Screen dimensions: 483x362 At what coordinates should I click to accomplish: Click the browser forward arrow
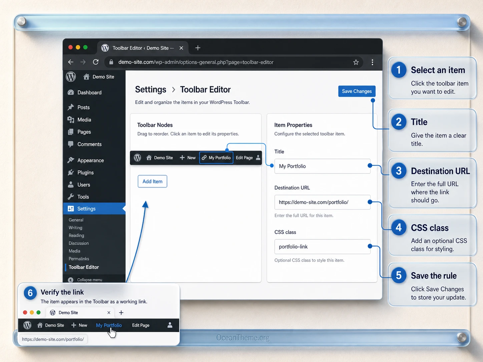tap(83, 62)
